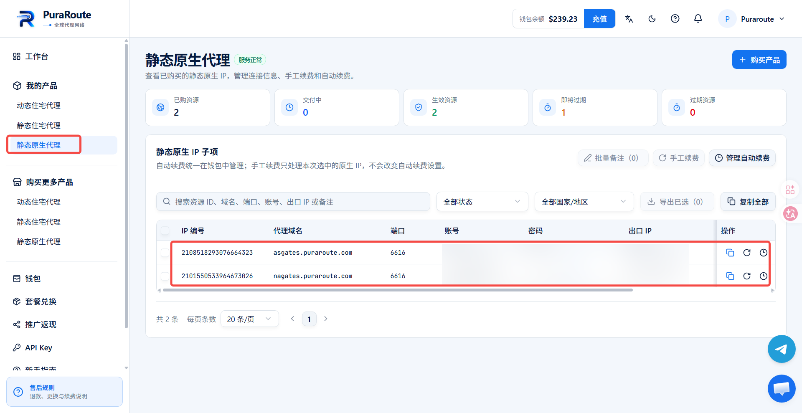Renew the nagates.puraroute.com row manually

point(747,276)
